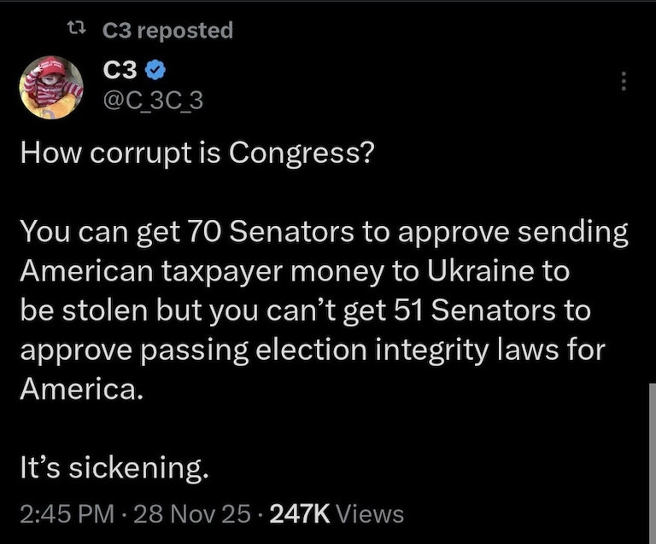The height and width of the screenshot is (544, 656).
Task: Open the C3 profile picture avatar
Action: (52, 88)
